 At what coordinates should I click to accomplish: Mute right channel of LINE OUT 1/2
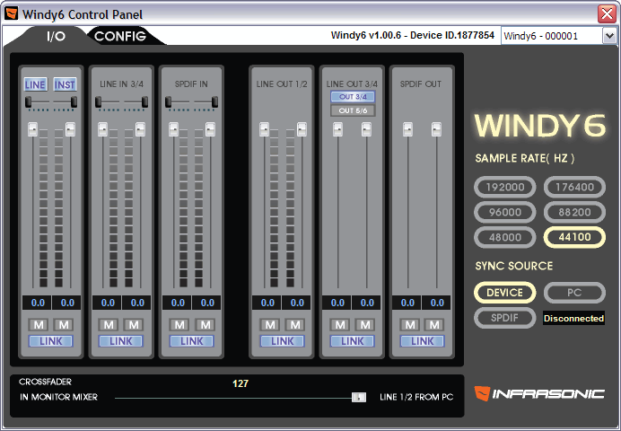coord(295,325)
